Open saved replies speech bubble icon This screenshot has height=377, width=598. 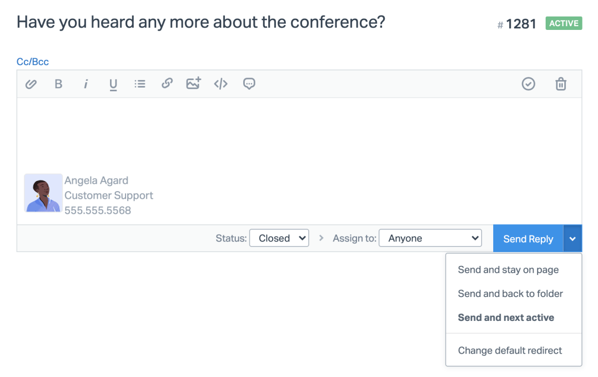tap(249, 84)
